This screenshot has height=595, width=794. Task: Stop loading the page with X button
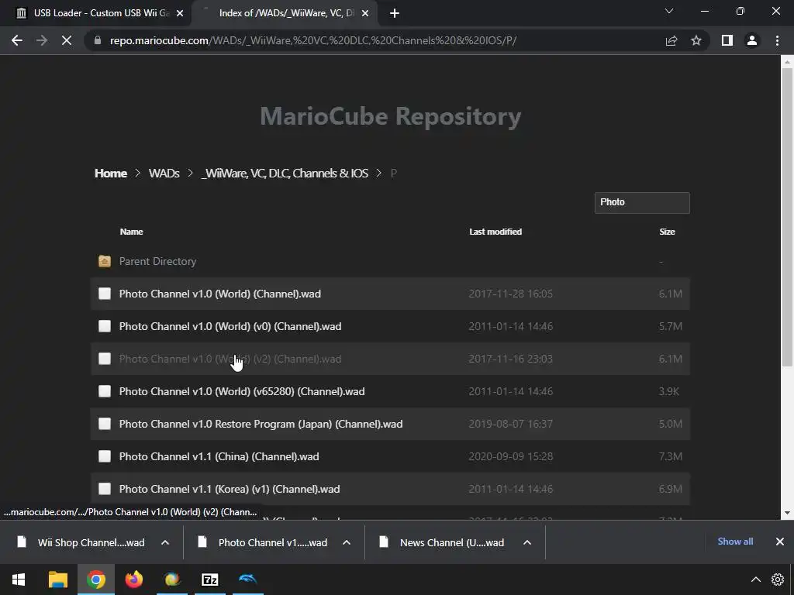(67, 40)
